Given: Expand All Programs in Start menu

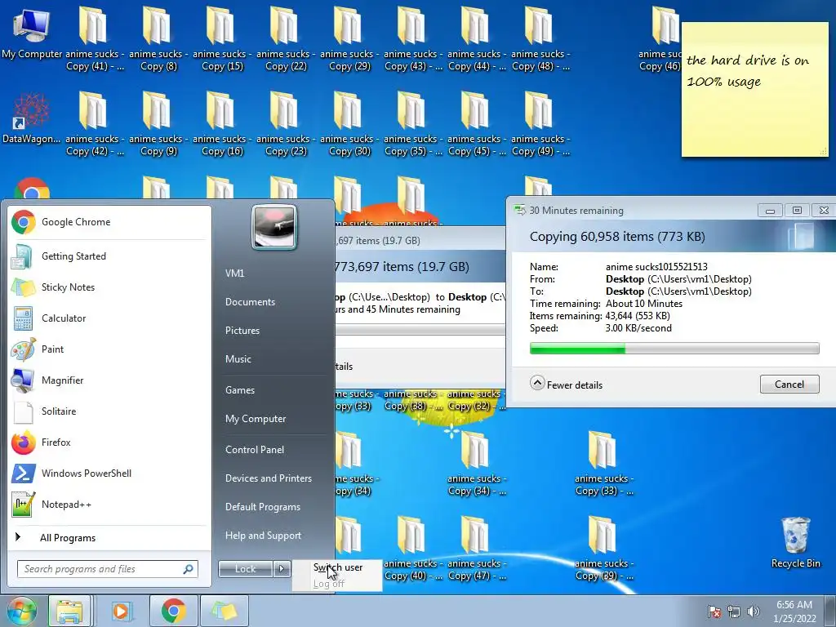Looking at the screenshot, I should 109,537.
